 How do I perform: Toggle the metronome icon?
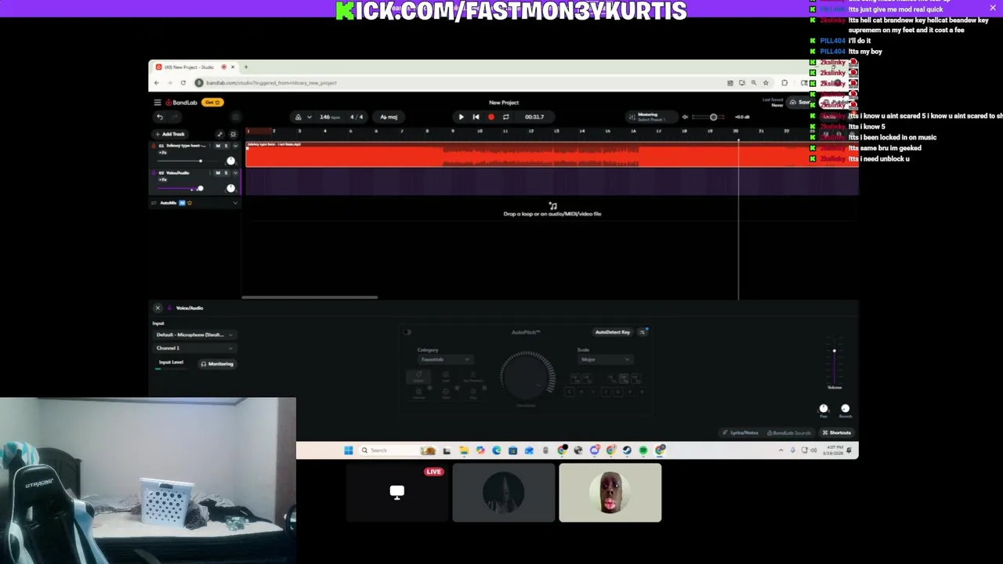(x=298, y=117)
